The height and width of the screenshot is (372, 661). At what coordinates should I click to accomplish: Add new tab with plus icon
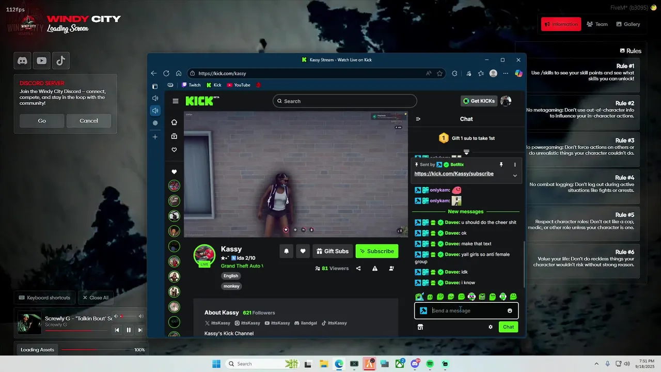tap(155, 137)
